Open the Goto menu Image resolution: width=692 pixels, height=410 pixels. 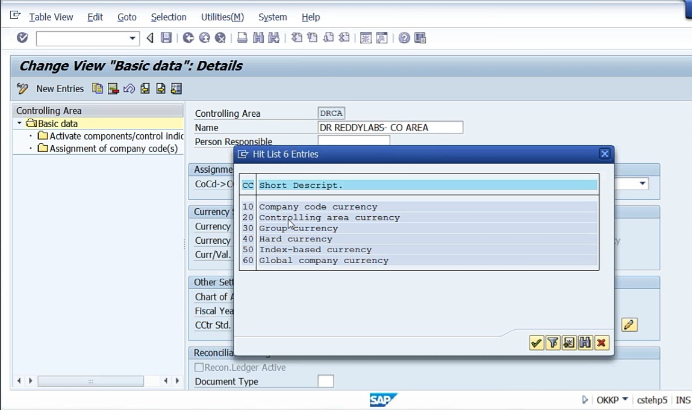[126, 17]
